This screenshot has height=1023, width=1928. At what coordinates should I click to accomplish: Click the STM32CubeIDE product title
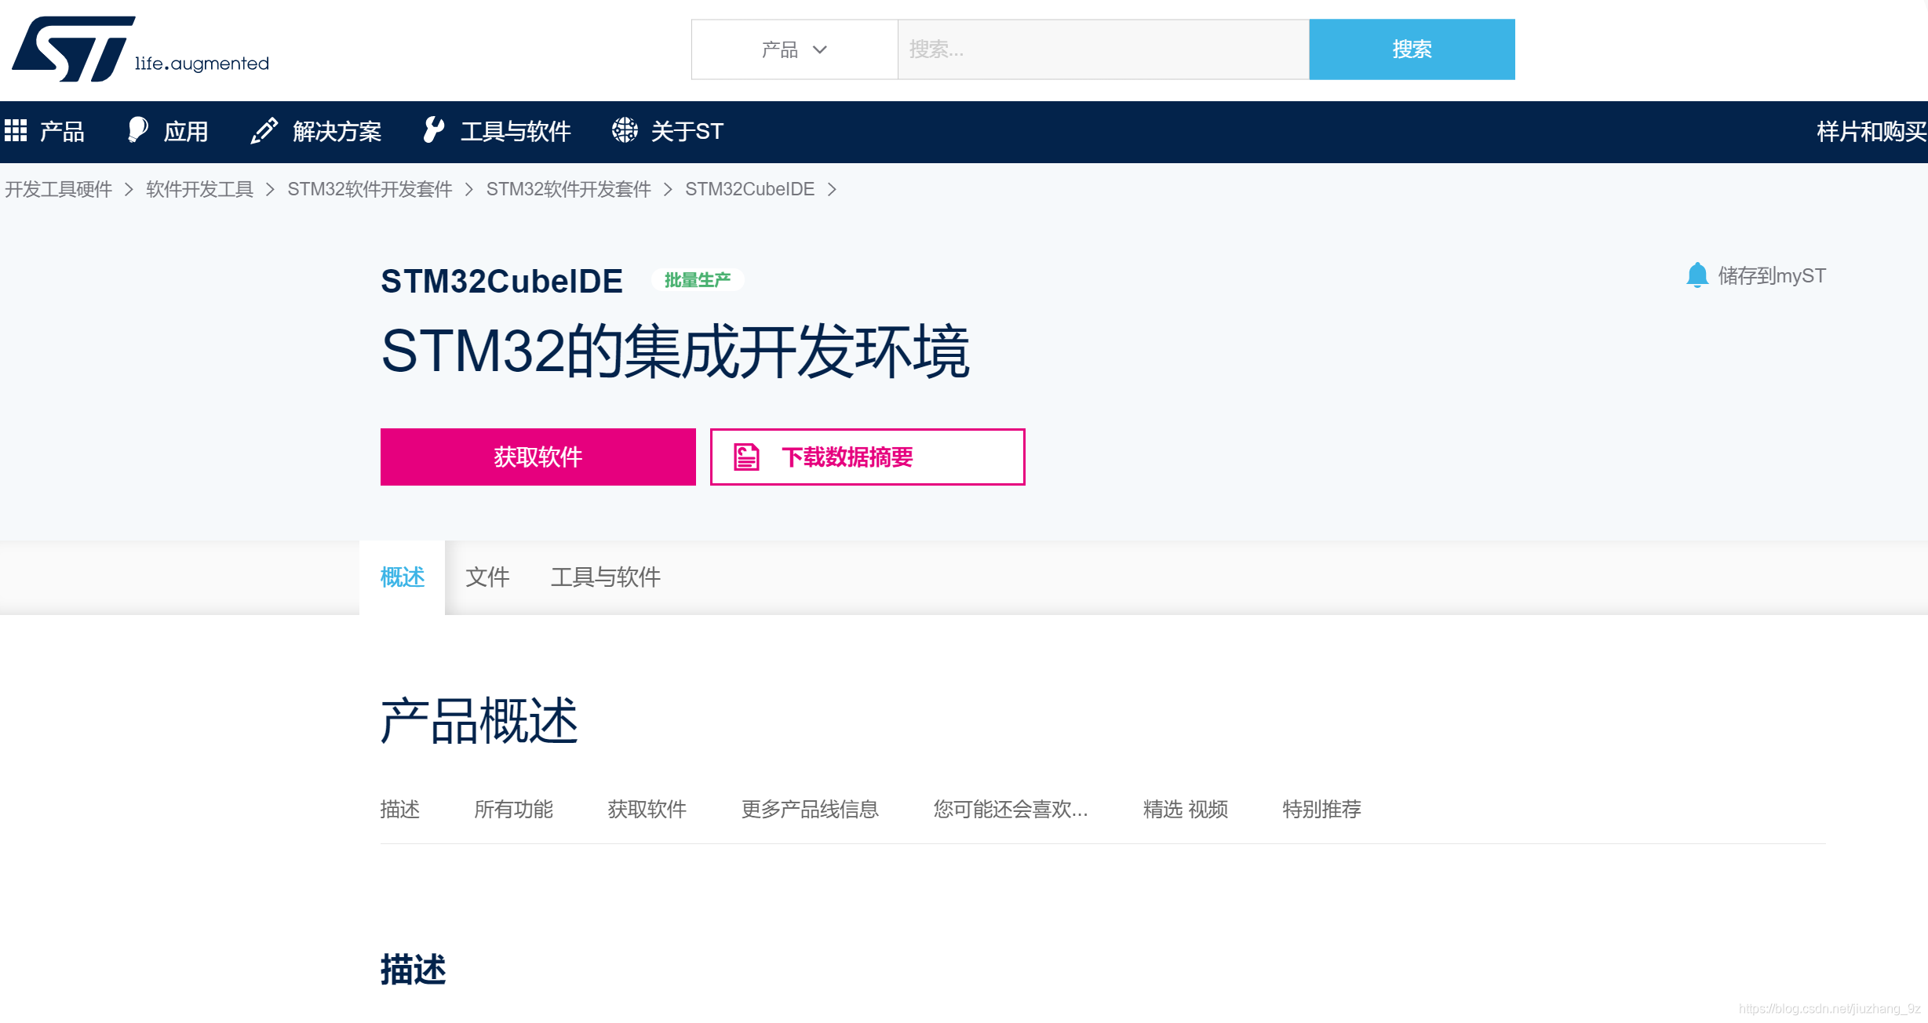coord(501,281)
